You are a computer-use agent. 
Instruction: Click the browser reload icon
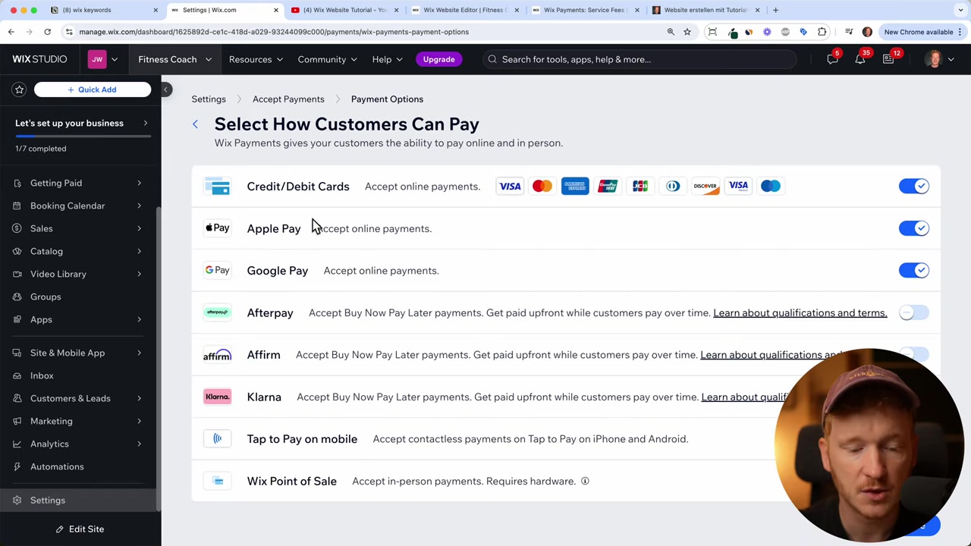pos(47,32)
